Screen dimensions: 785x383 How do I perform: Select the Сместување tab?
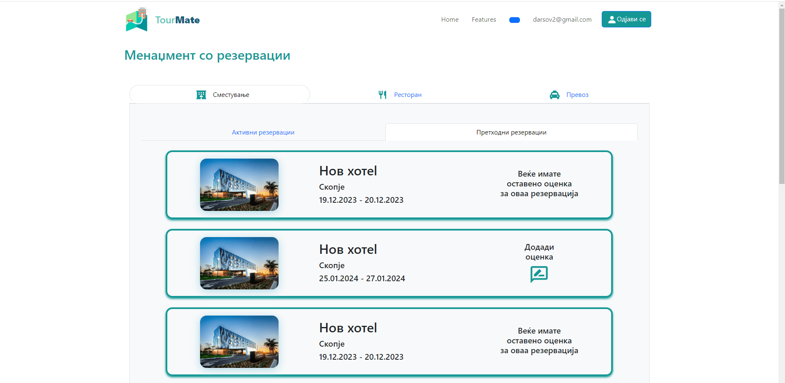click(231, 95)
